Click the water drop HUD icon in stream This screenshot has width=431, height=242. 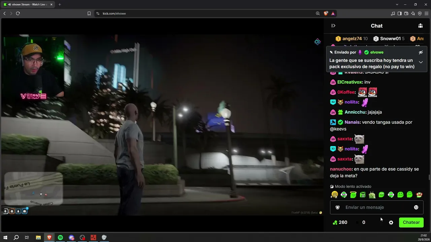(x=18, y=211)
